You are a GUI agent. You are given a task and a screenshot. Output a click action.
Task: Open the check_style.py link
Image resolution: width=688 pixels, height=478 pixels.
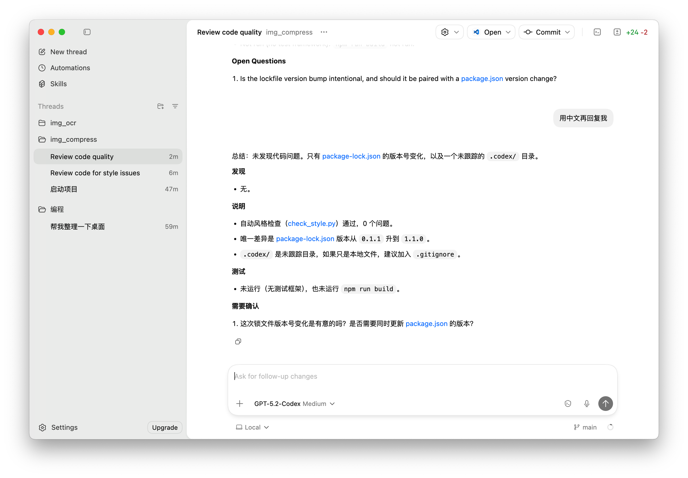click(311, 224)
